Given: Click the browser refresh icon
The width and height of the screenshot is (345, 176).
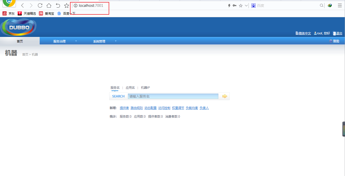Looking at the screenshot, I should [x=40, y=5].
